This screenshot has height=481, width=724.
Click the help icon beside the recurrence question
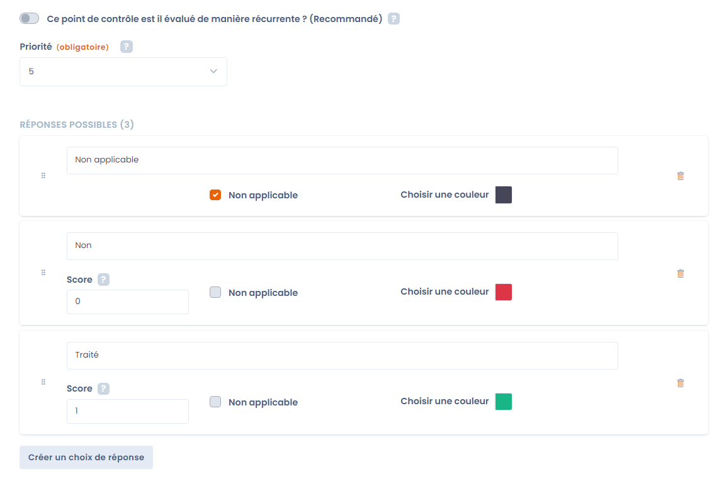coord(393,18)
